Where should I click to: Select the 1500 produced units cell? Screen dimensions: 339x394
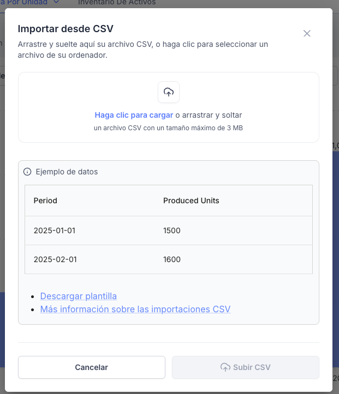click(172, 231)
